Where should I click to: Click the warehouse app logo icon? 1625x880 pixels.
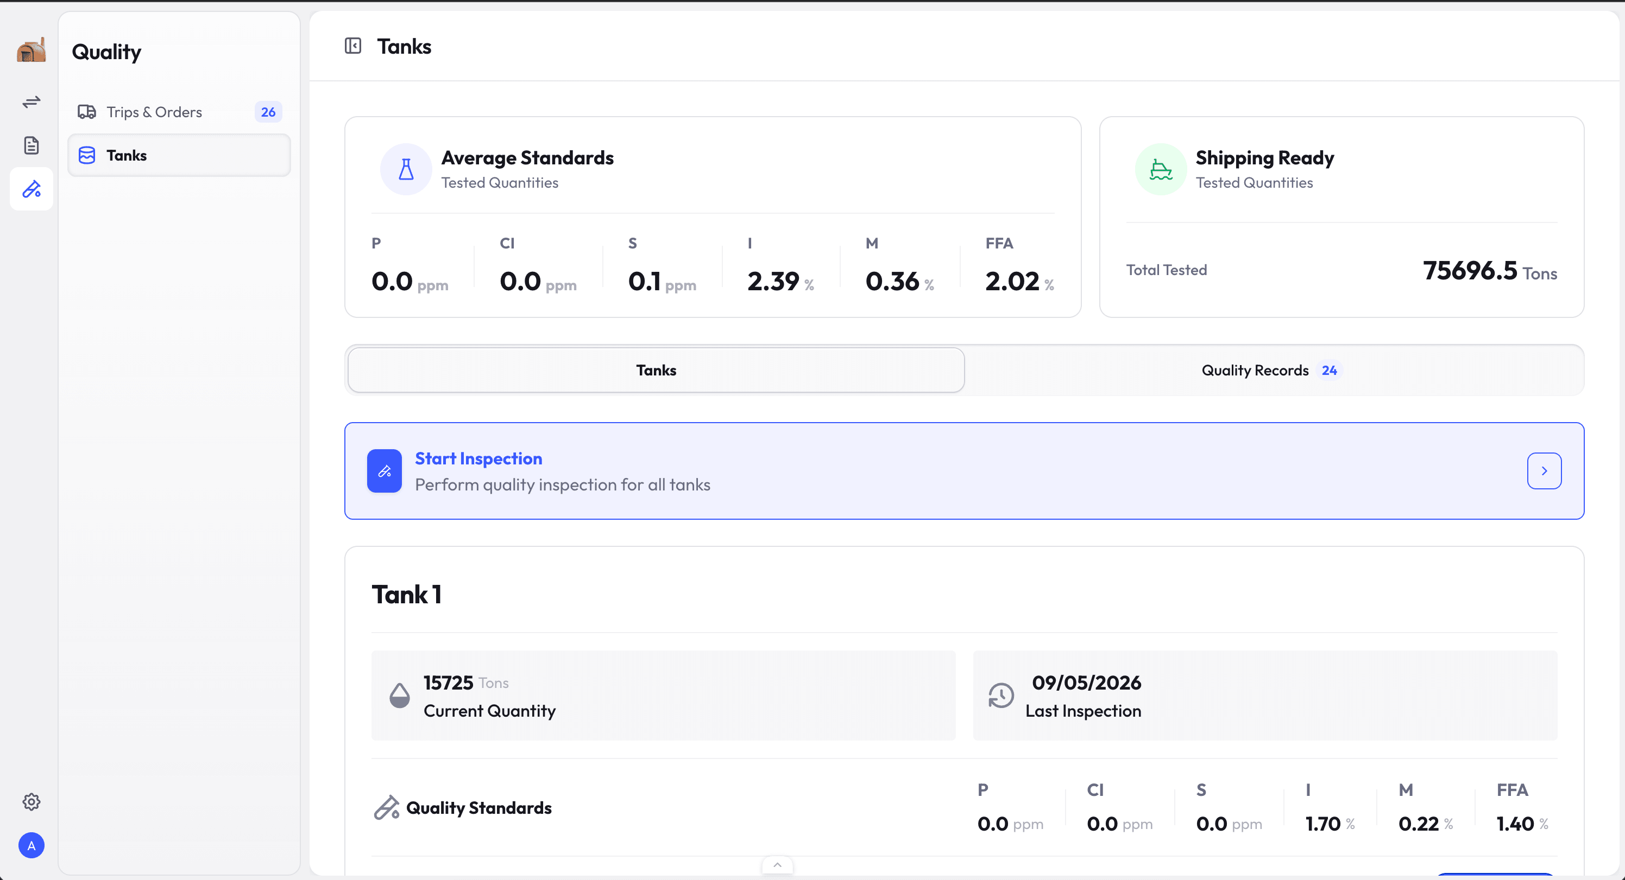31,50
